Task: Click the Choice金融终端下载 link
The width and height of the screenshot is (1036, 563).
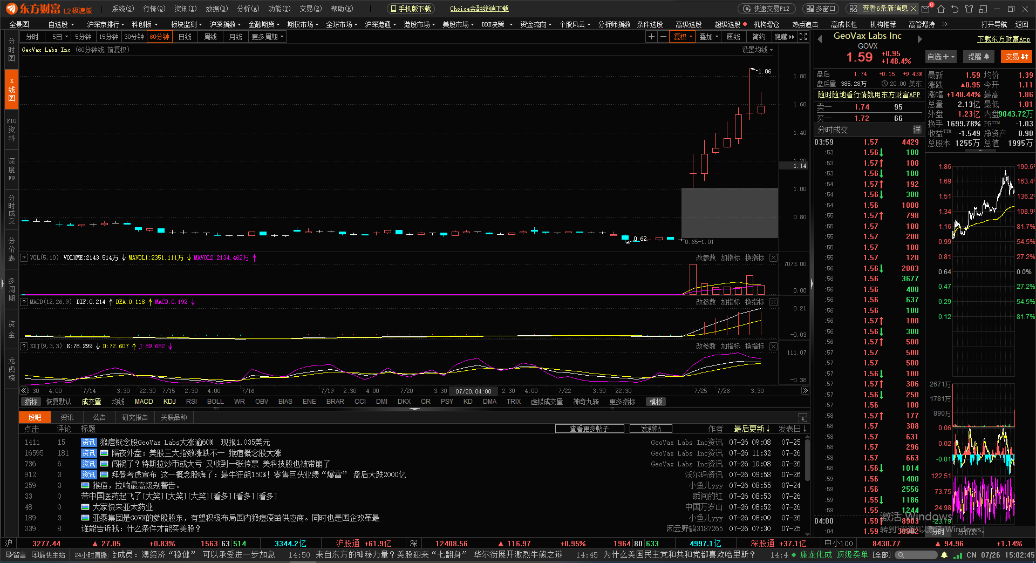Action: coord(479,9)
